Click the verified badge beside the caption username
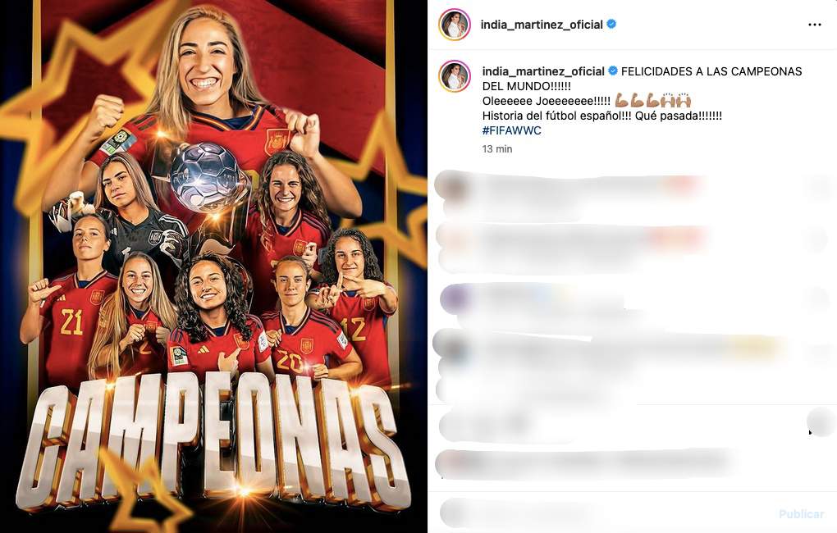 pyautogui.click(x=613, y=71)
